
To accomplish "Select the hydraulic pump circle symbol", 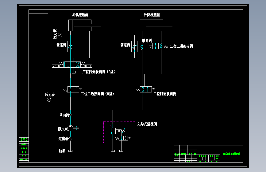I will coord(70,128).
